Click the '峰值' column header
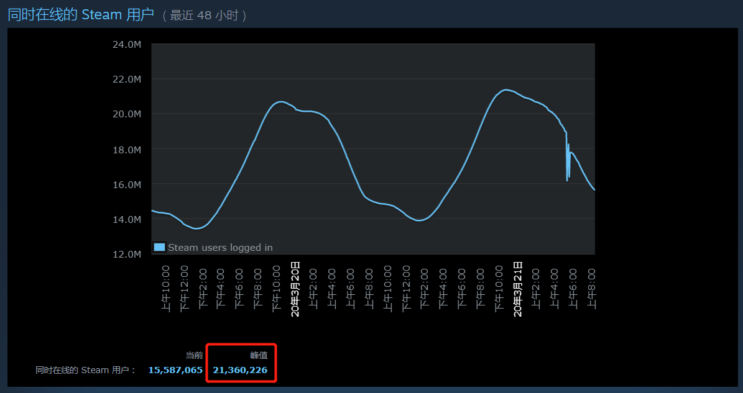 [259, 355]
